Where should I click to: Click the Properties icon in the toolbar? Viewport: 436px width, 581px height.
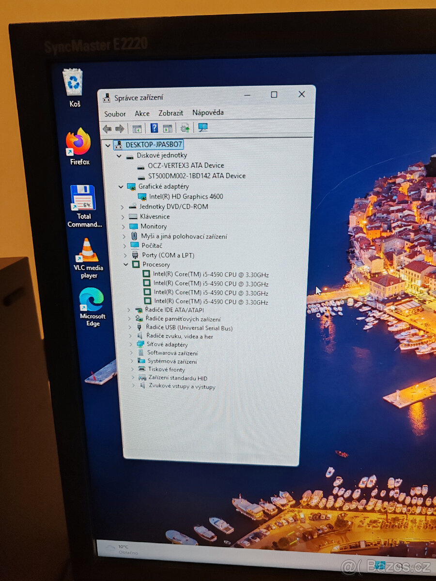click(168, 128)
